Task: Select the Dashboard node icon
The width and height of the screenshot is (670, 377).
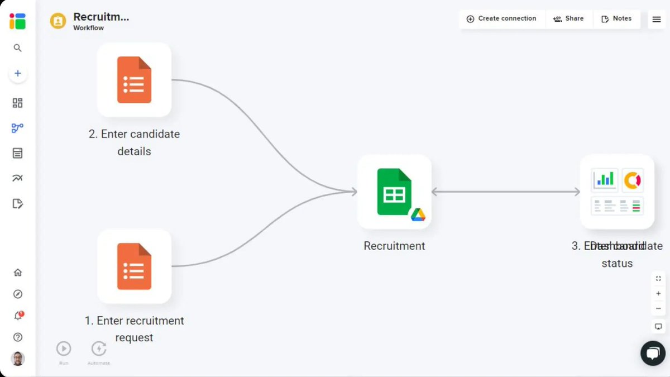Action: [x=617, y=192]
